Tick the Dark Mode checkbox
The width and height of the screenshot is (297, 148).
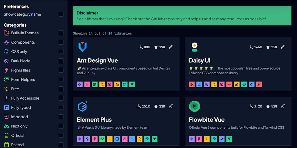pyautogui.click(x=61, y=61)
